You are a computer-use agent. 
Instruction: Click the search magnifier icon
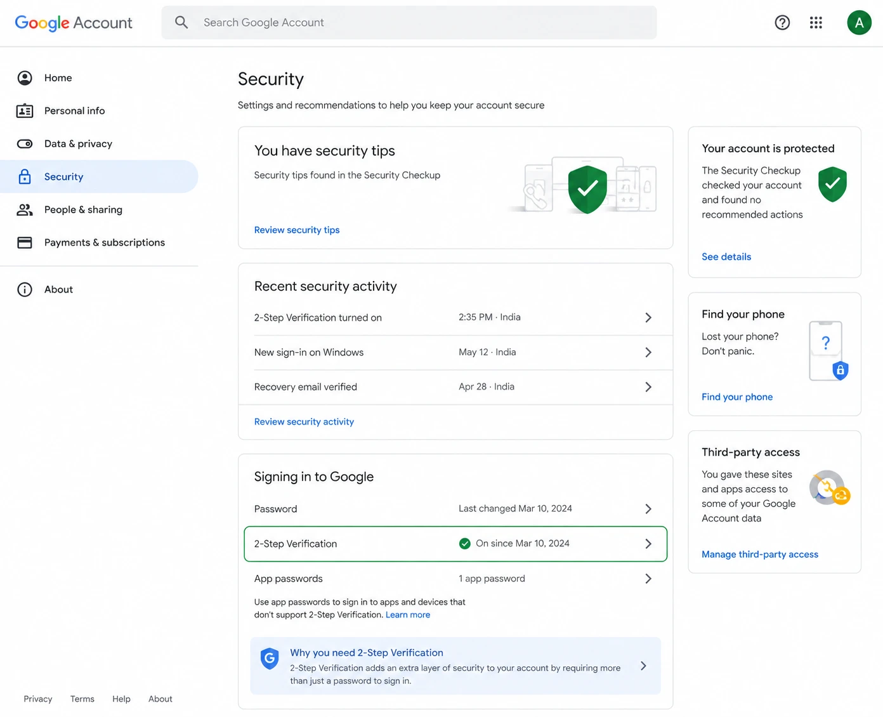pyautogui.click(x=181, y=22)
